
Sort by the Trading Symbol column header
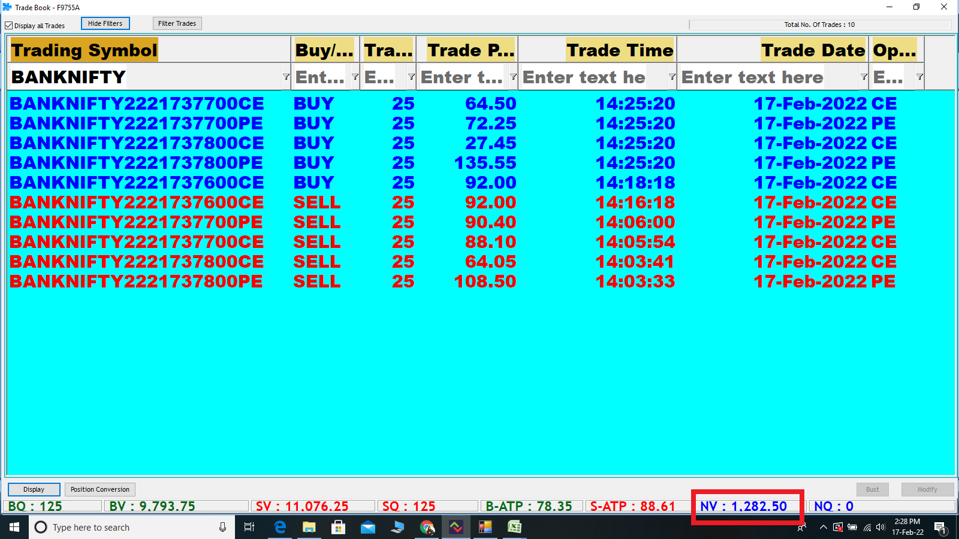click(149, 50)
